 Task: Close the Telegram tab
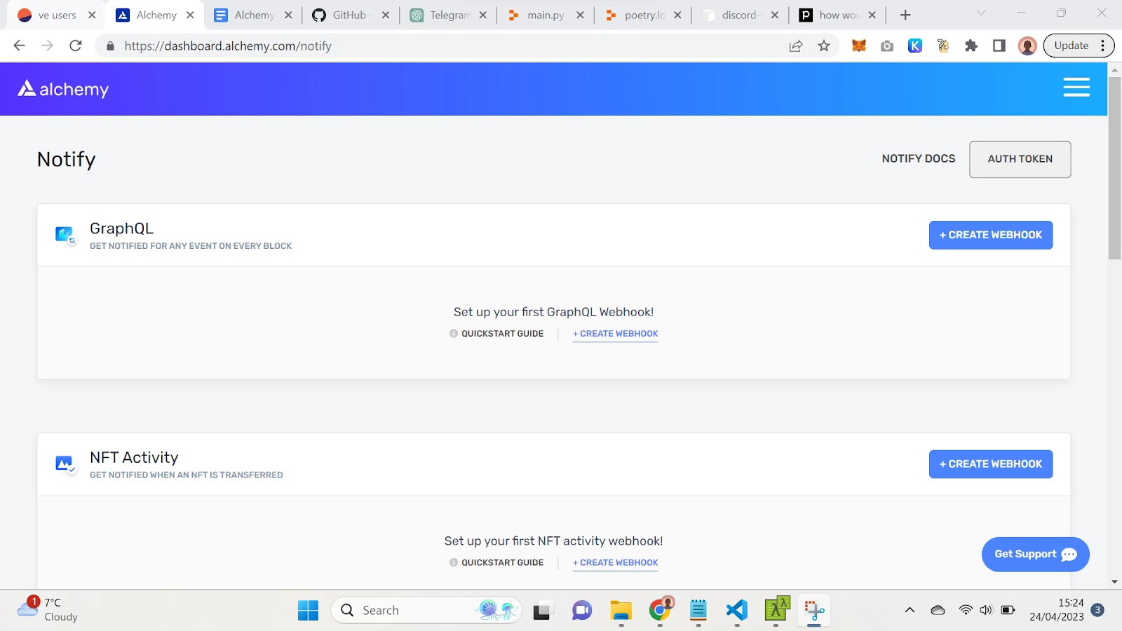click(482, 15)
